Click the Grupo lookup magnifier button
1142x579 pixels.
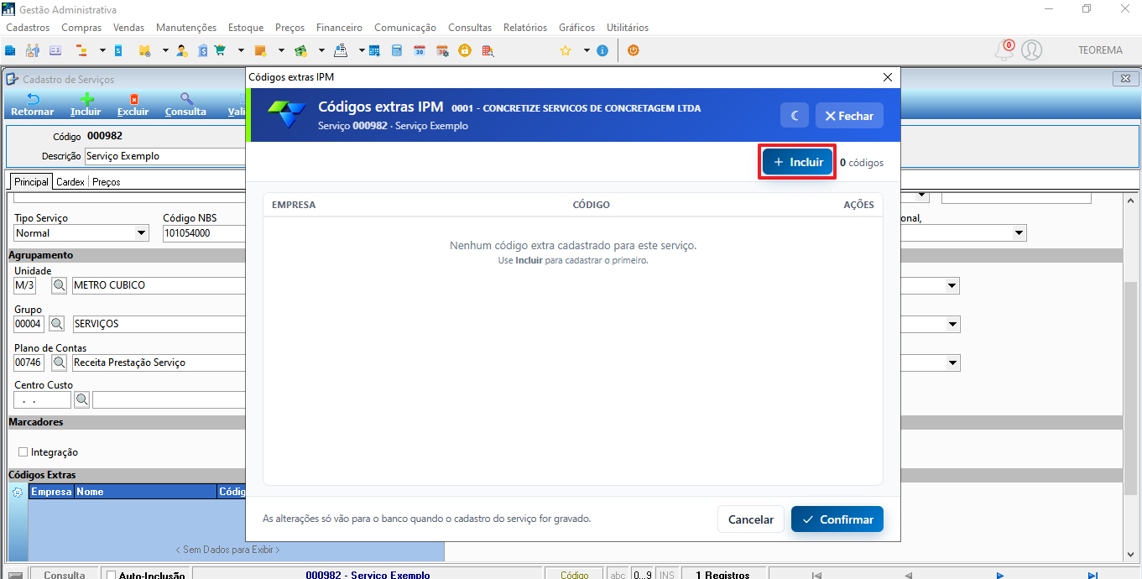coord(56,324)
